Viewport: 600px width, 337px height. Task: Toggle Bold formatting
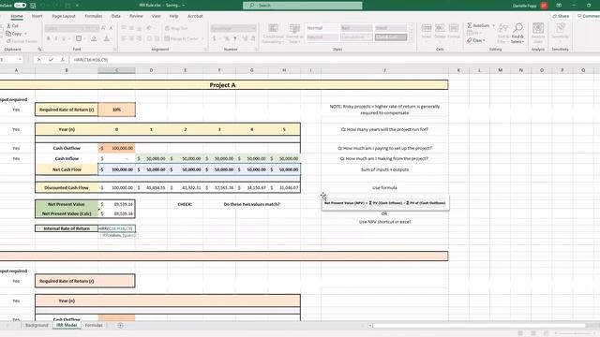point(48,38)
